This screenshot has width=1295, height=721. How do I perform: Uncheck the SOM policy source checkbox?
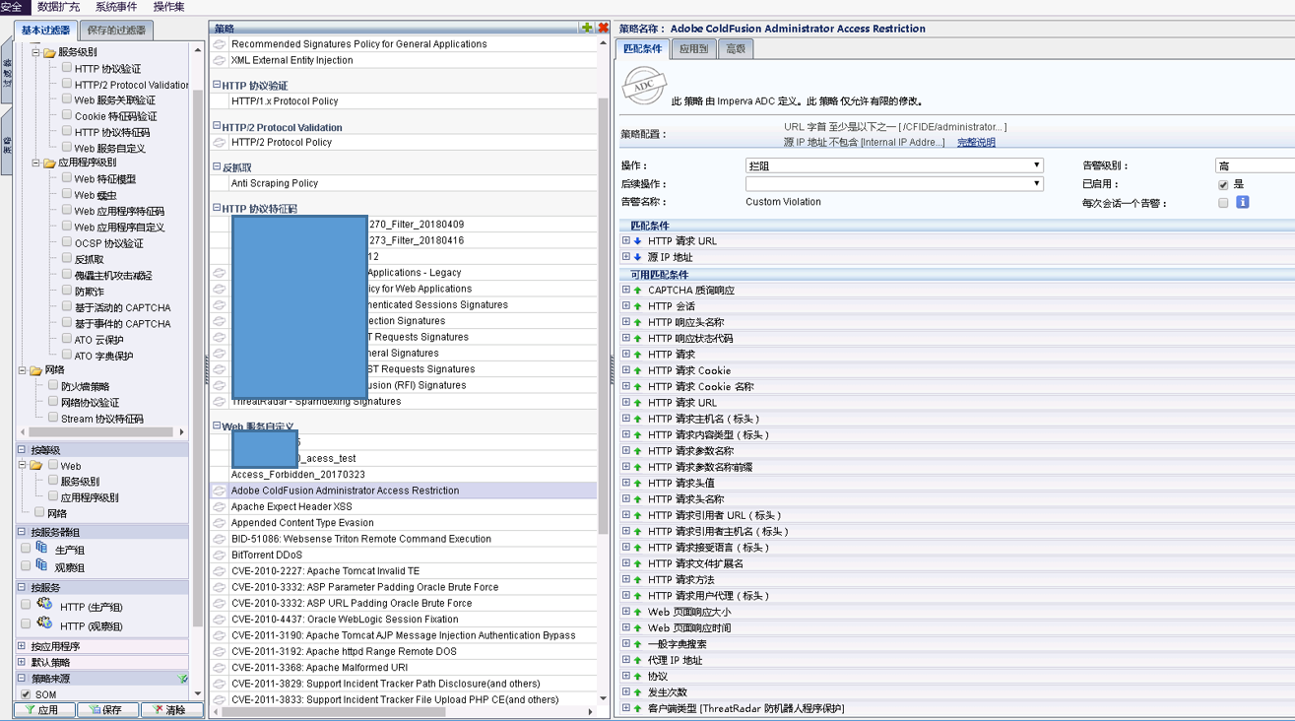tap(26, 694)
